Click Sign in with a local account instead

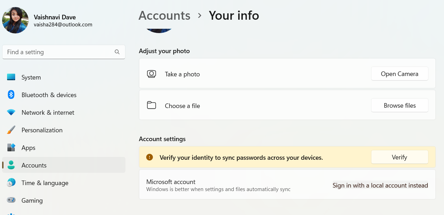(x=380, y=185)
